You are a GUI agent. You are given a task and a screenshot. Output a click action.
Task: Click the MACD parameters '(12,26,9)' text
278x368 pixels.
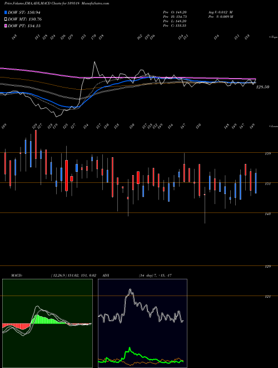[x=59, y=275]
